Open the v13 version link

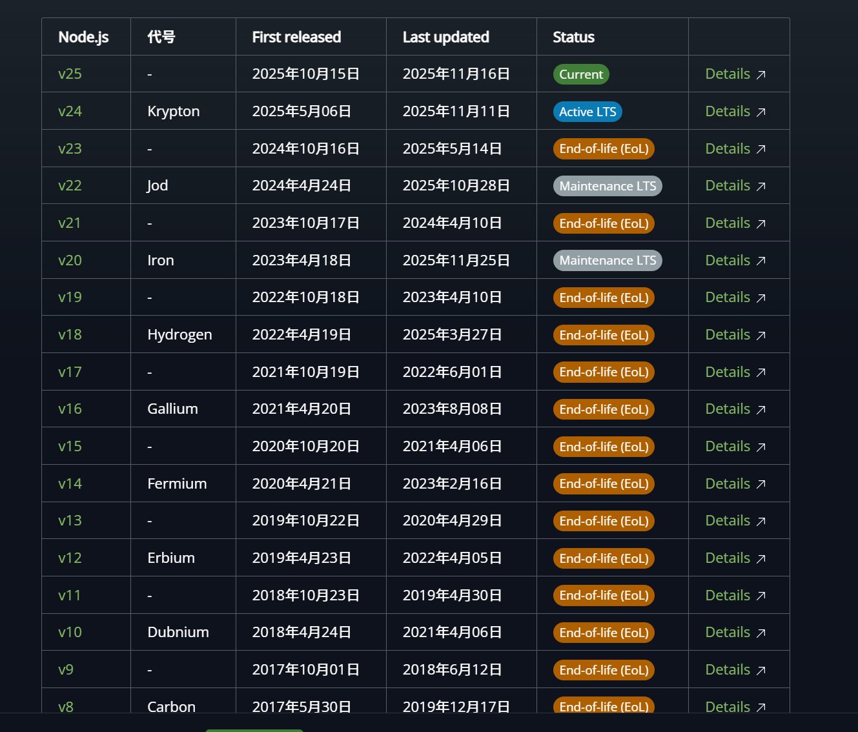(x=70, y=520)
